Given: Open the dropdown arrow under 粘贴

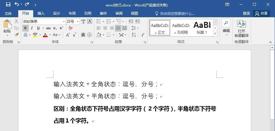Looking at the screenshot, I should coord(7,36).
